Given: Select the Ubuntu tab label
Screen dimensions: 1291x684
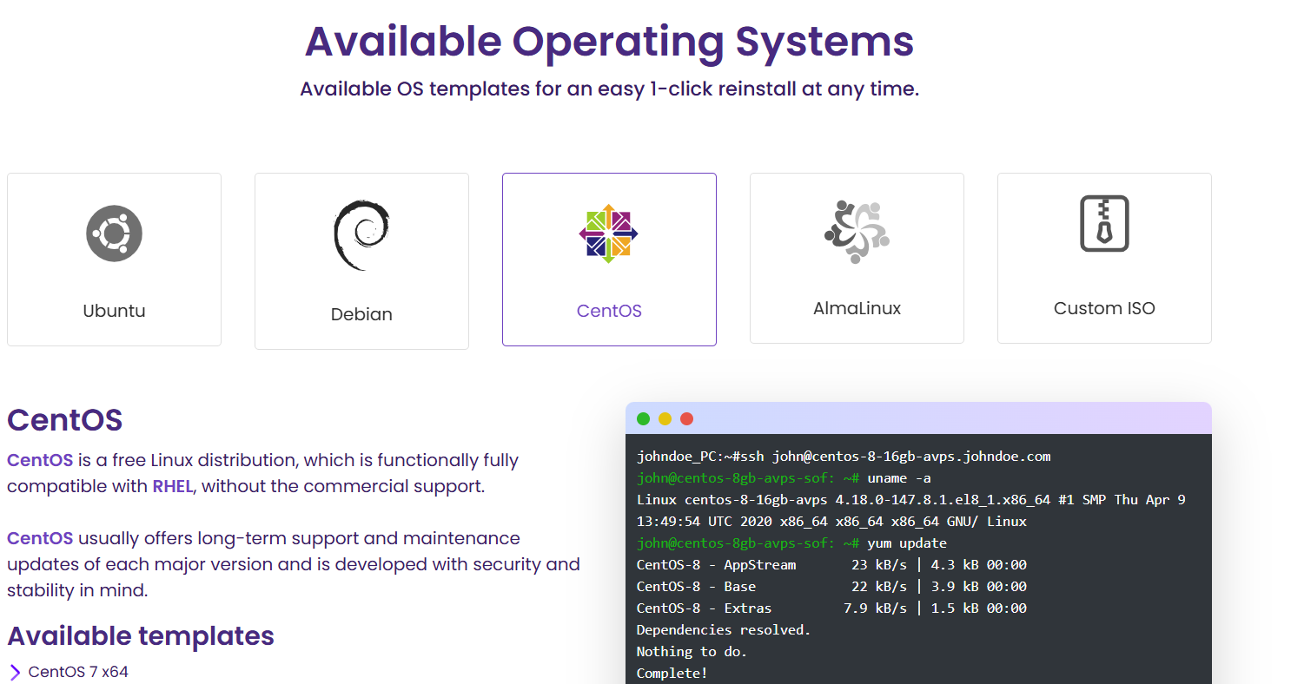Looking at the screenshot, I should (114, 311).
